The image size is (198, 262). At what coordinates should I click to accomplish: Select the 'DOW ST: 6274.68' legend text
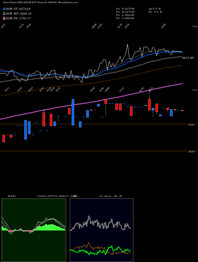tap(18, 9)
